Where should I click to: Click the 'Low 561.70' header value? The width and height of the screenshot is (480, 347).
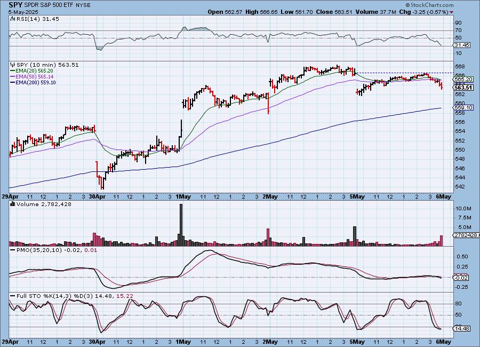tap(297, 12)
